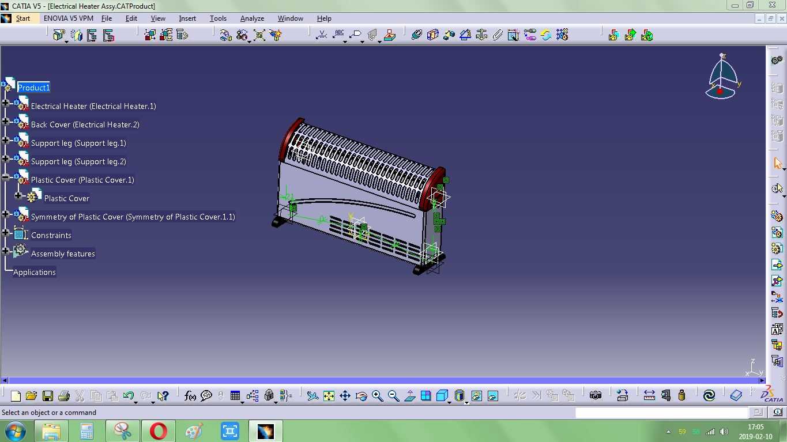Select 'Applications' in the tree
Image resolution: width=787 pixels, height=442 pixels.
click(35, 272)
